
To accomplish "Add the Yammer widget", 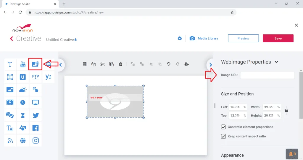I will pyautogui.click(x=48, y=77).
